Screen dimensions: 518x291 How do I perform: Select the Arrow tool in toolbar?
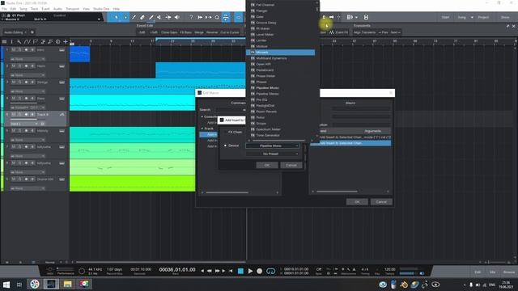117,17
